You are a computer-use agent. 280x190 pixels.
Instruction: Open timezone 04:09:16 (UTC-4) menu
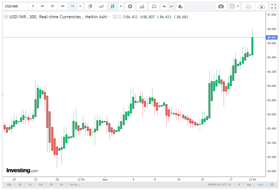(219, 185)
